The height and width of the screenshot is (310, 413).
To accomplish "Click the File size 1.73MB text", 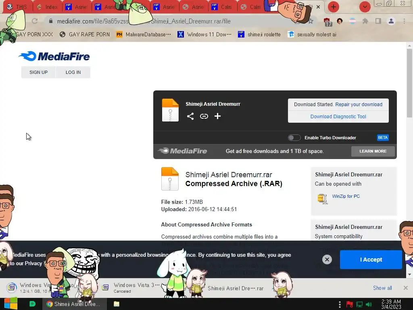I will click(x=182, y=202).
